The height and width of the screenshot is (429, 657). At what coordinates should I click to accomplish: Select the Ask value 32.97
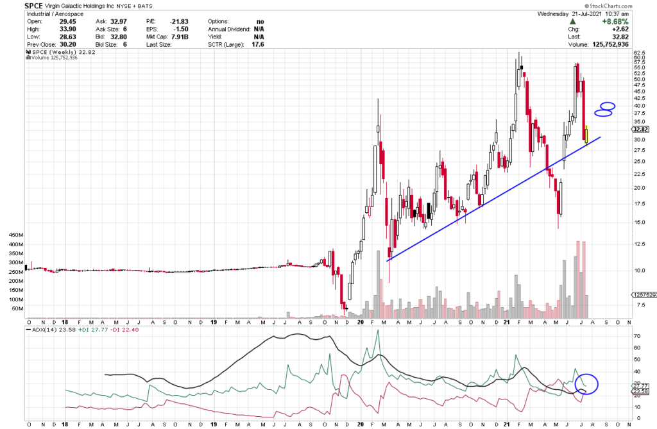119,21
